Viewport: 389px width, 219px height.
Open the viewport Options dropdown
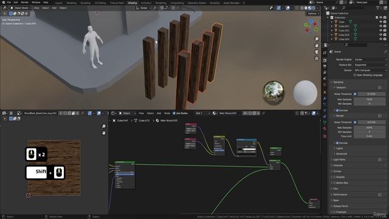click(x=313, y=13)
